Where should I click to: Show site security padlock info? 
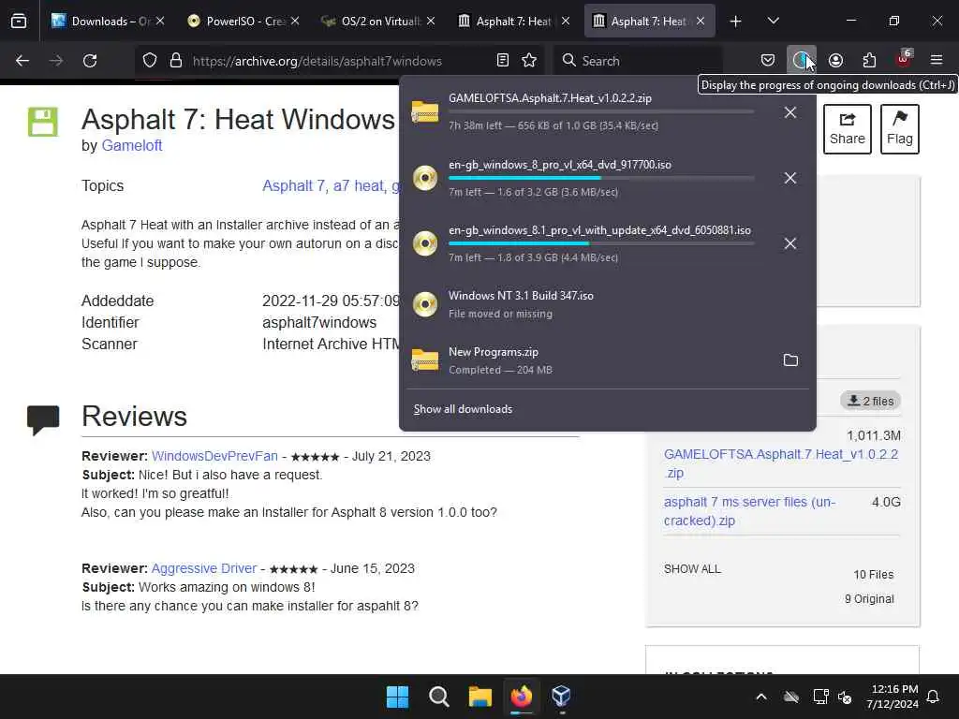[x=176, y=61]
